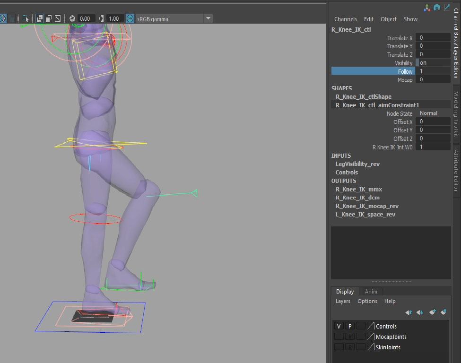Screen dimensions: 461x363
Task: Toggle visibility V box of Controls layer
Action: click(339, 326)
